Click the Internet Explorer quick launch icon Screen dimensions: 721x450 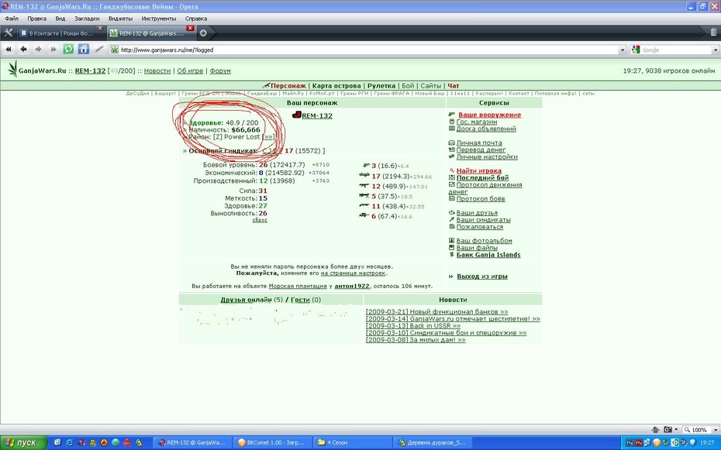coord(70,443)
